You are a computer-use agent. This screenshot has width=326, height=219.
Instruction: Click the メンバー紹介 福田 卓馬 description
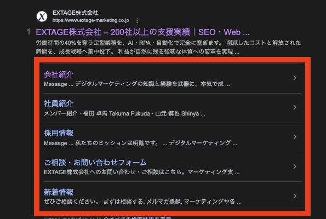pos(124,114)
